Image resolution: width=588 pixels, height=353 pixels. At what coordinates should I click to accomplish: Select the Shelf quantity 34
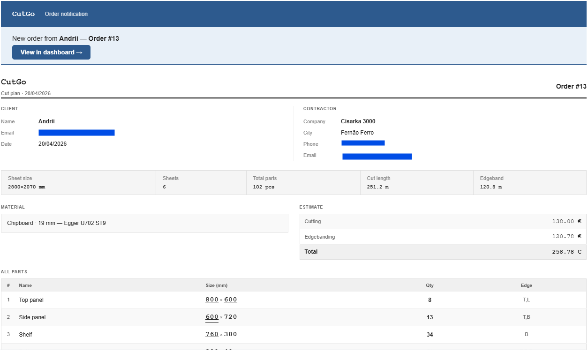coord(430,335)
